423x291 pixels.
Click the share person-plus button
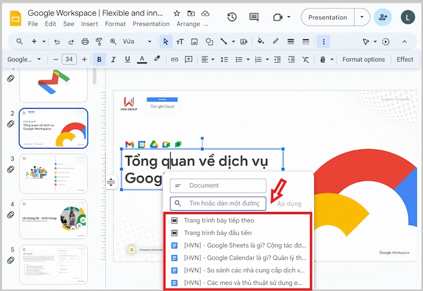[x=383, y=18]
